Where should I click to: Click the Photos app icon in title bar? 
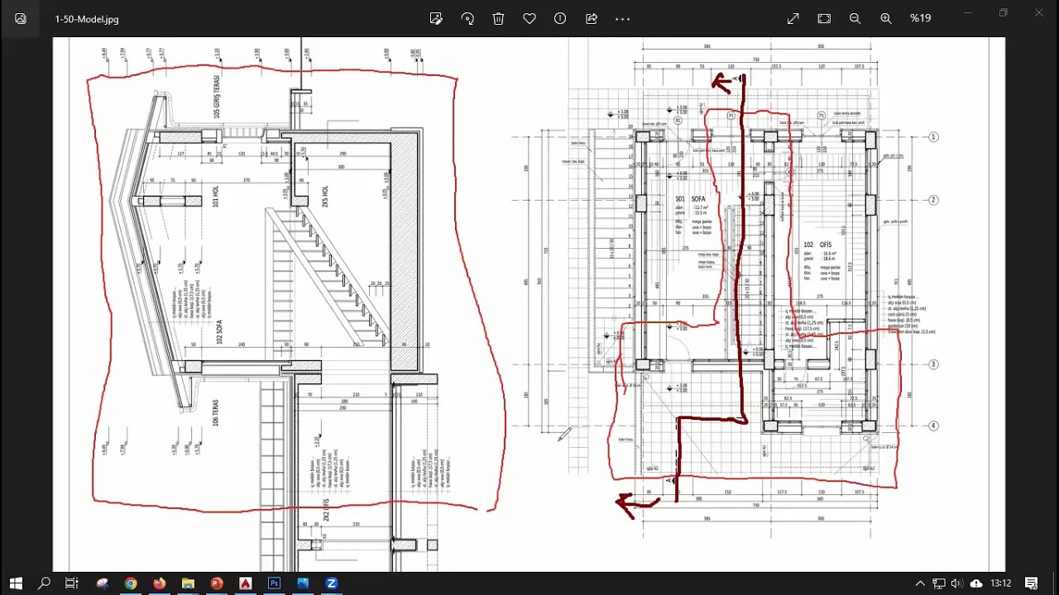click(x=21, y=18)
